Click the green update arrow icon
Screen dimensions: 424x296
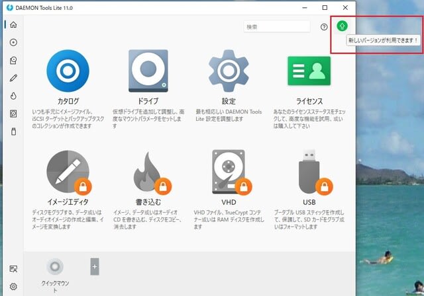click(x=342, y=26)
